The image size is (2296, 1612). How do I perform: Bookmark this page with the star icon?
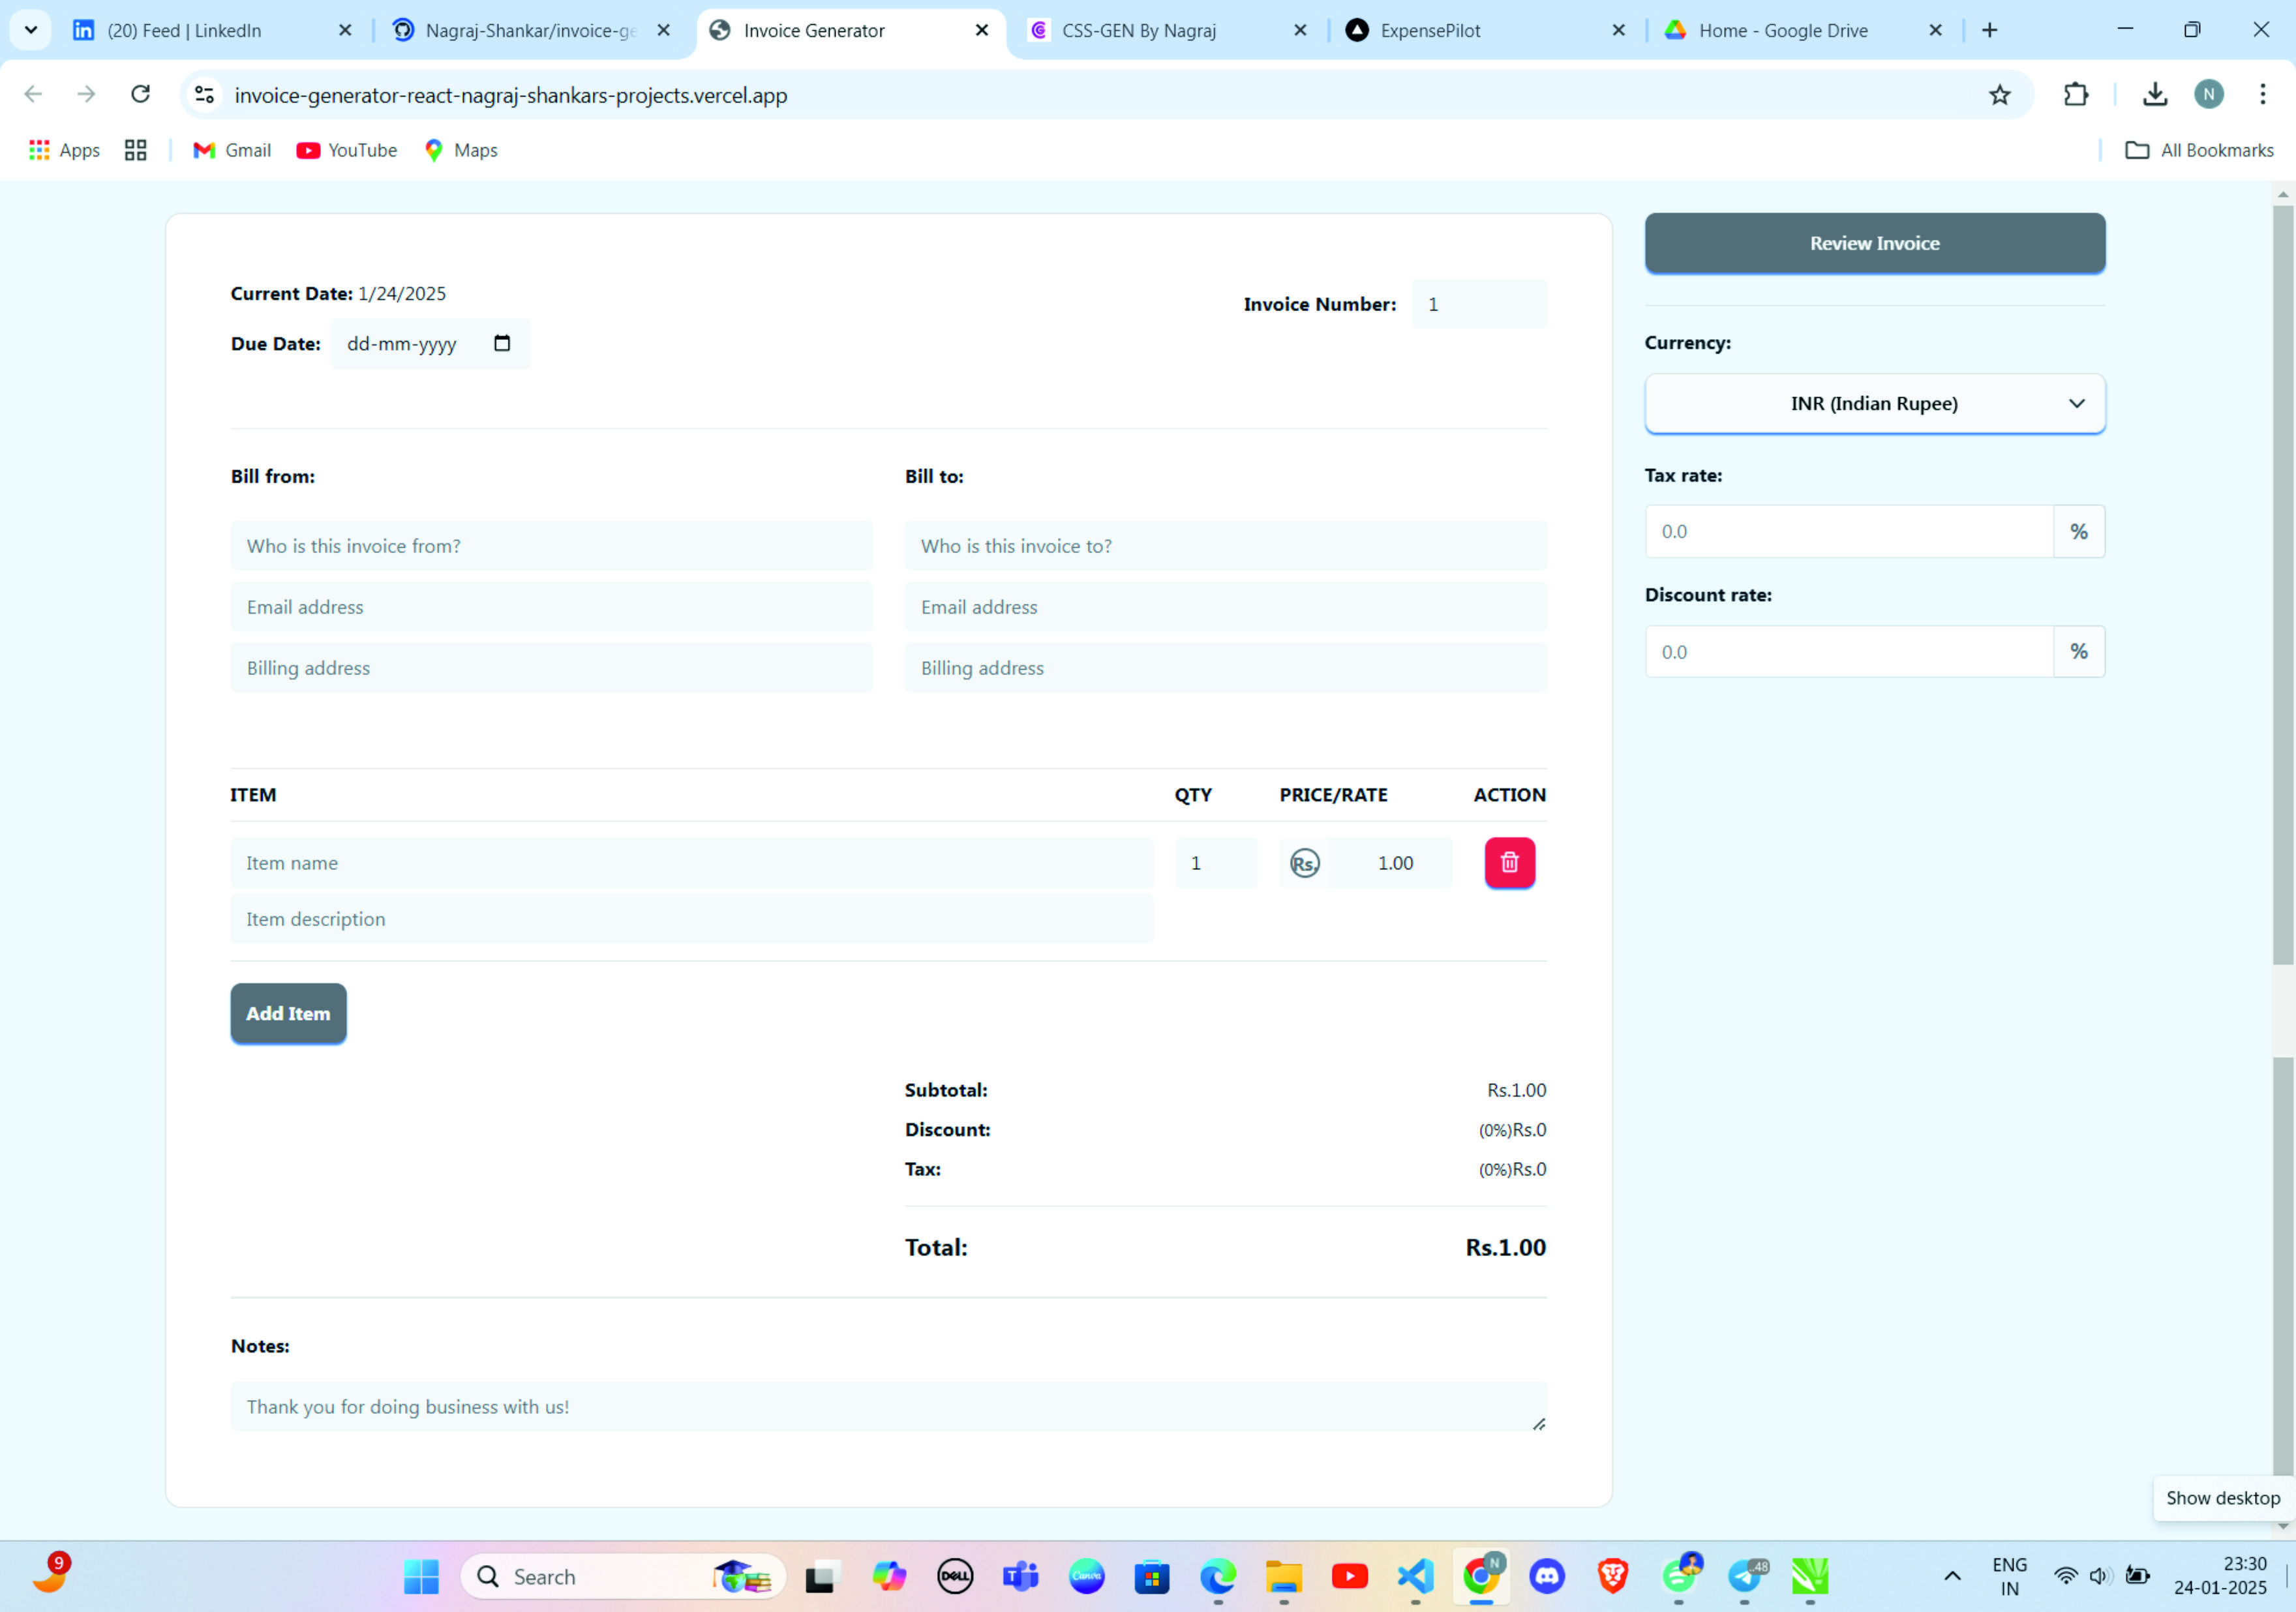tap(1999, 95)
